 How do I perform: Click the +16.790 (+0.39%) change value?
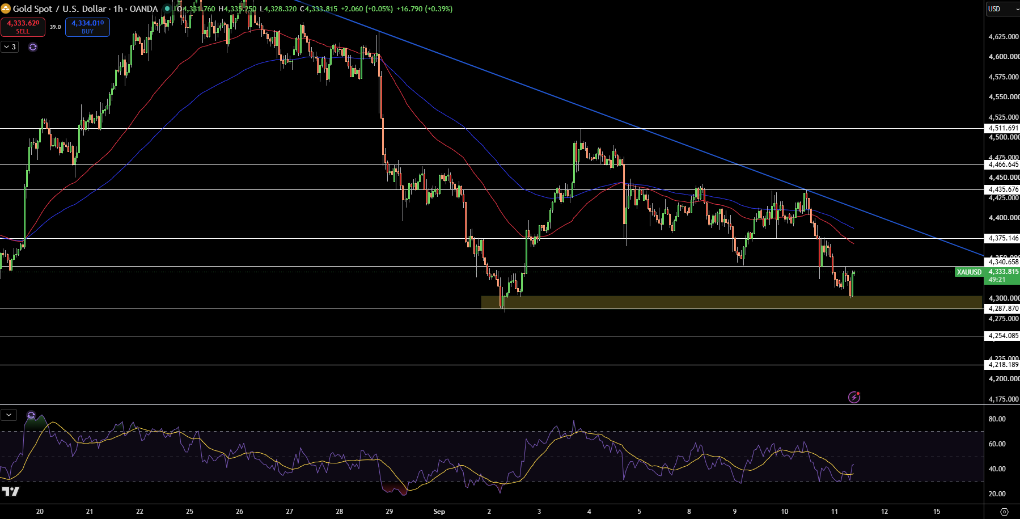coord(424,9)
